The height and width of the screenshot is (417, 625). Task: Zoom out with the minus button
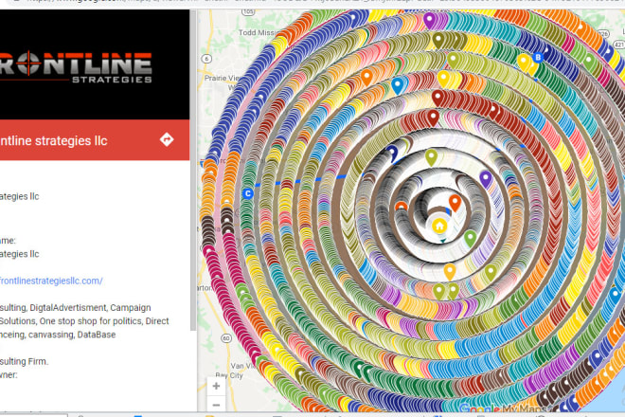216,404
